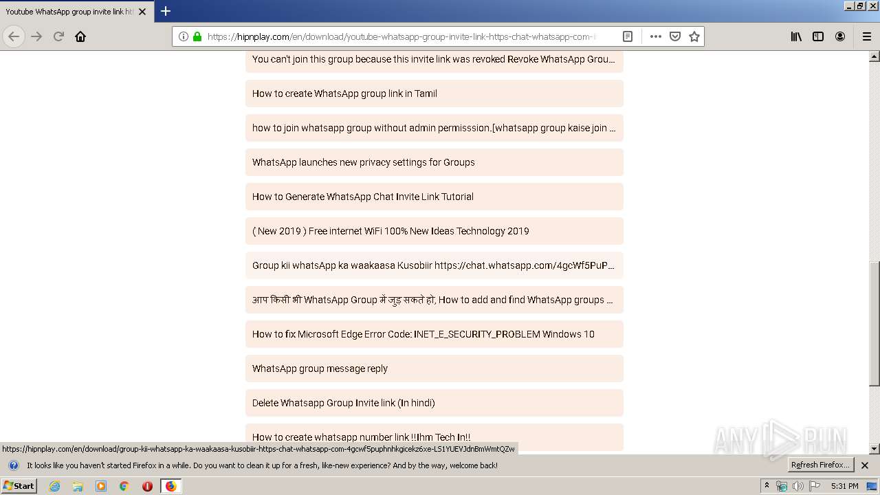
Task: Click the info icon in notification bar
Action: 13,465
